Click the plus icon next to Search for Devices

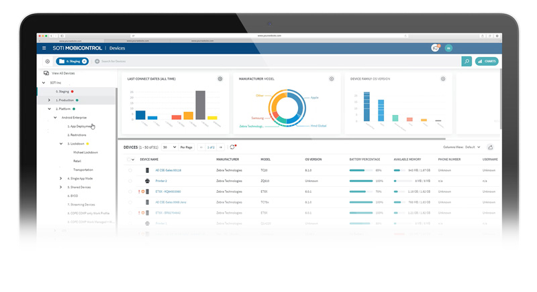[97, 62]
